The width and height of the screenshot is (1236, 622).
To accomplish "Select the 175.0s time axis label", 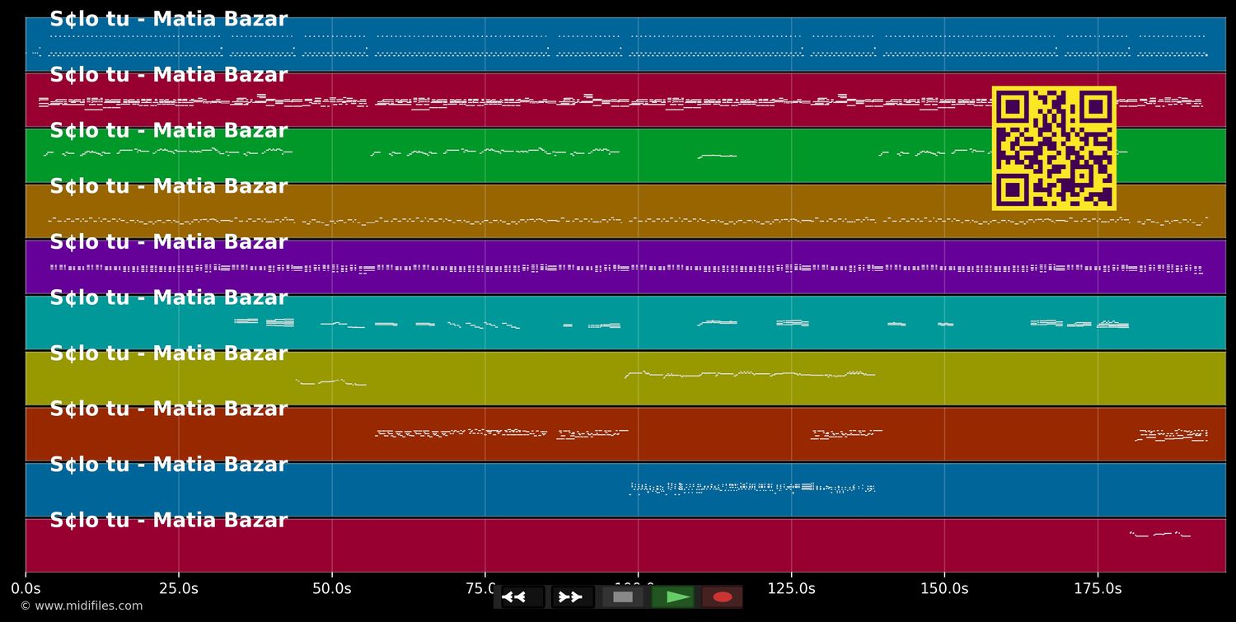I will click(x=1098, y=589).
